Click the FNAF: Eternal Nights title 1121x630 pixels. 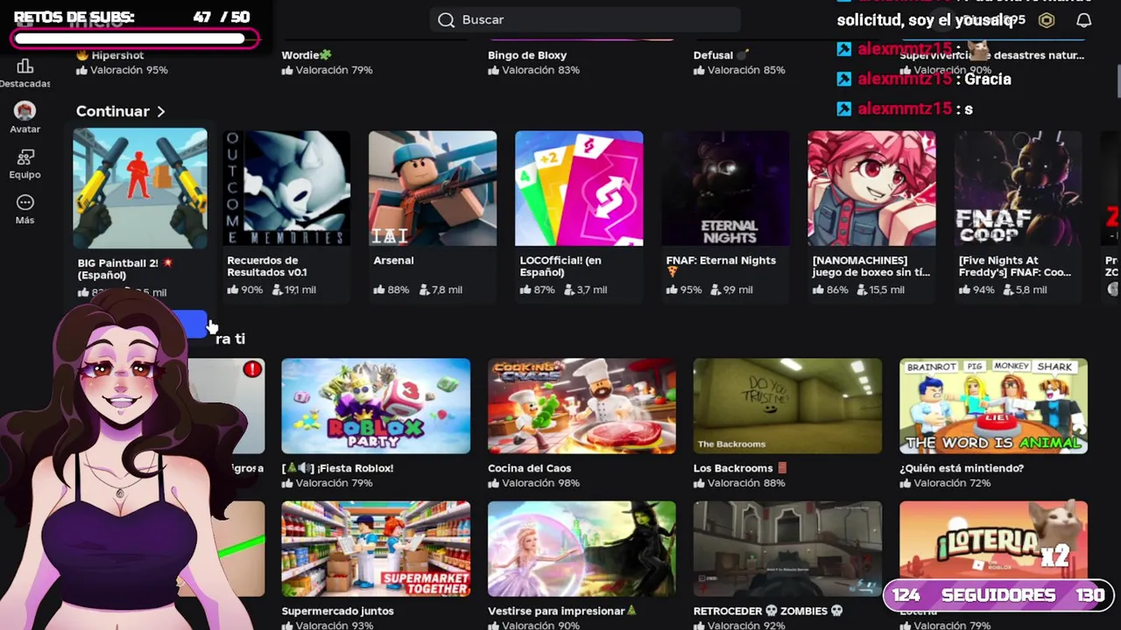[721, 260]
